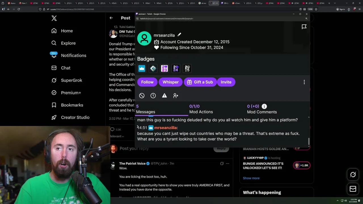Click the taskbar clock showing 2:52 PM
The image size is (363, 204).
(353, 201)
